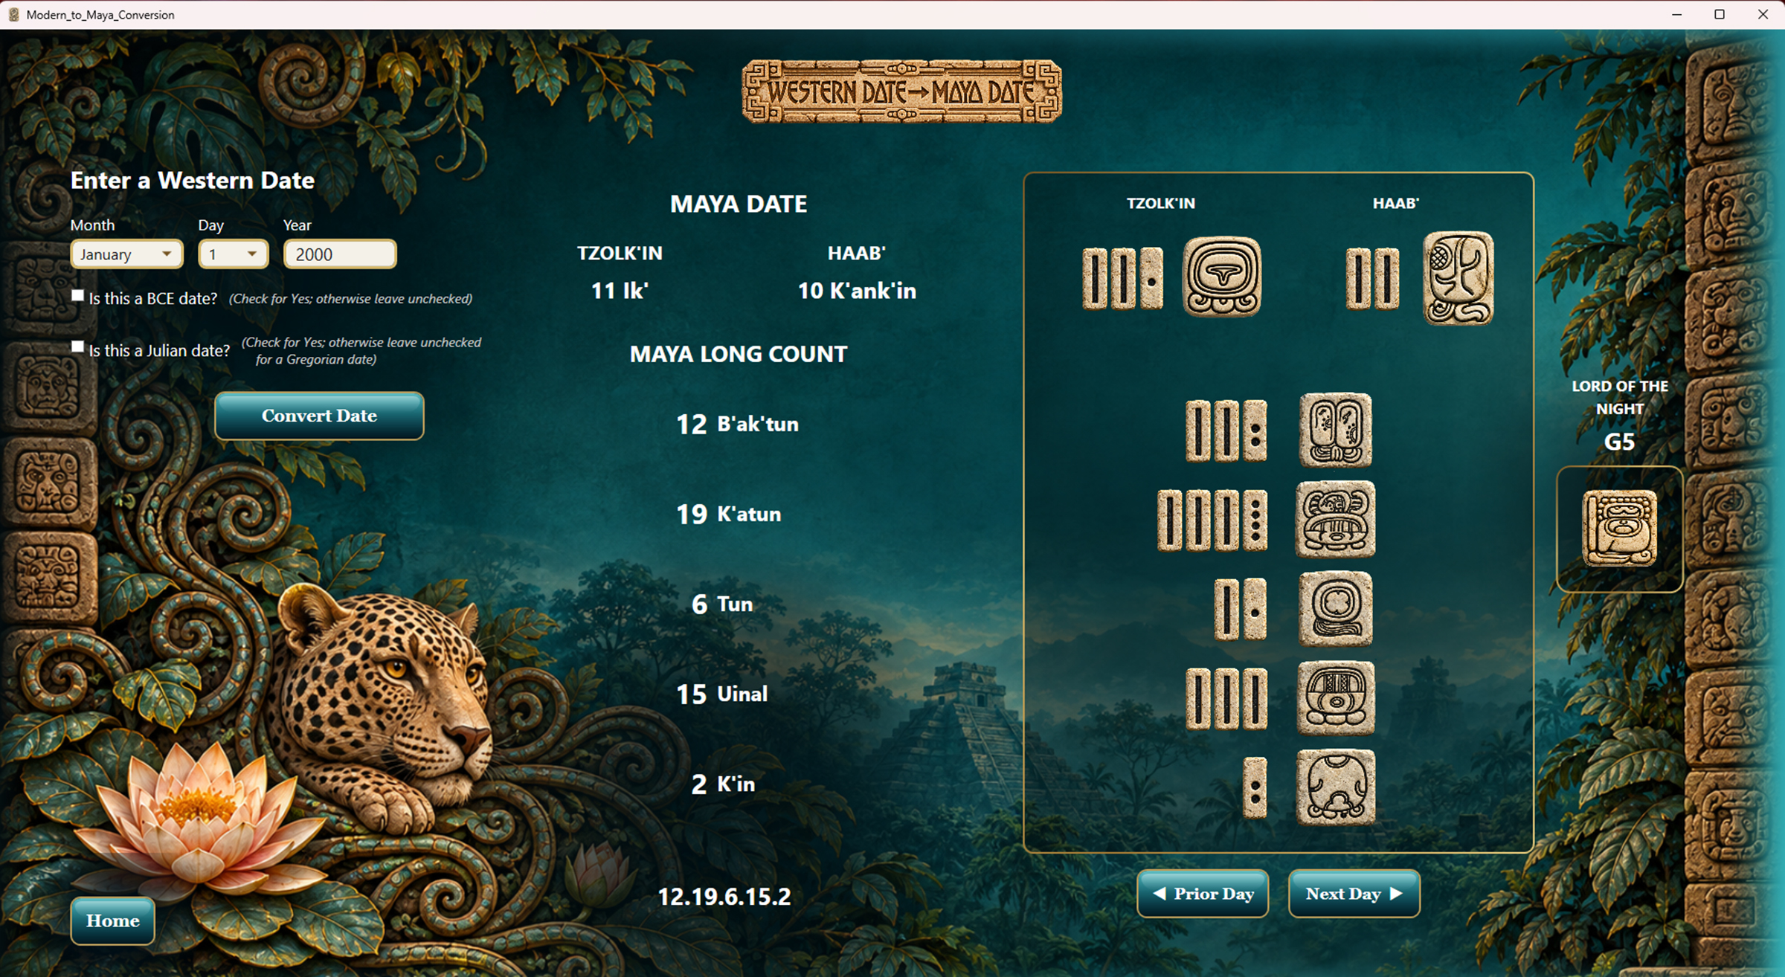Click the '12 B'ak'tun' text
Image resolution: width=1785 pixels, height=977 pixels.
(x=737, y=425)
